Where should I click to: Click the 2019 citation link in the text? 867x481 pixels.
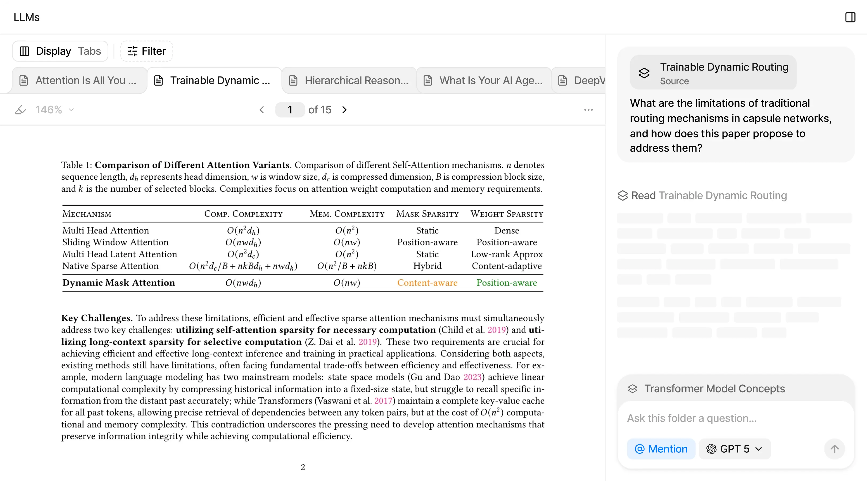497,330
